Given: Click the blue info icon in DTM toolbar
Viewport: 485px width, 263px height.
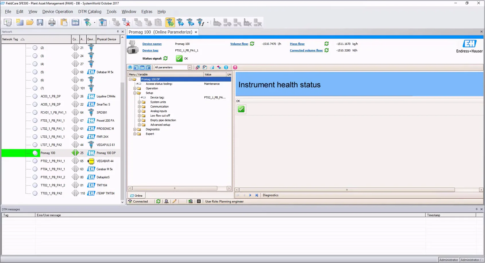Looking at the screenshot, I should click(x=226, y=67).
